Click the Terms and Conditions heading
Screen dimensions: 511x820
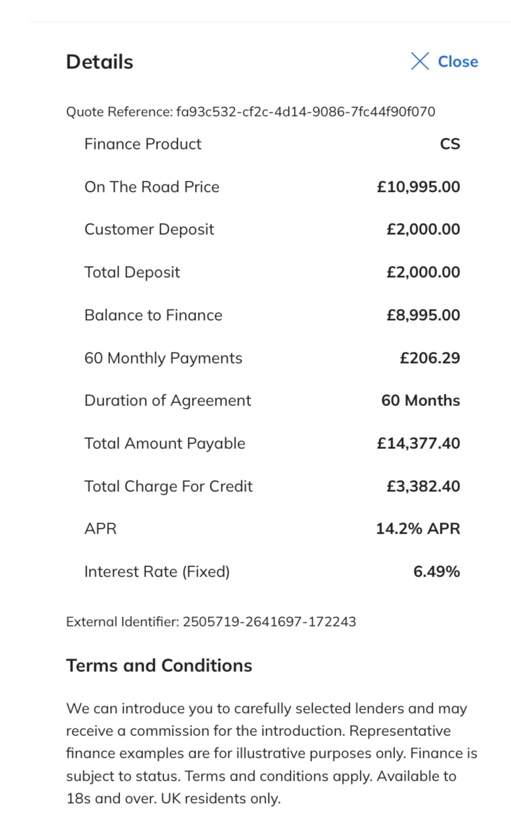[x=159, y=666]
